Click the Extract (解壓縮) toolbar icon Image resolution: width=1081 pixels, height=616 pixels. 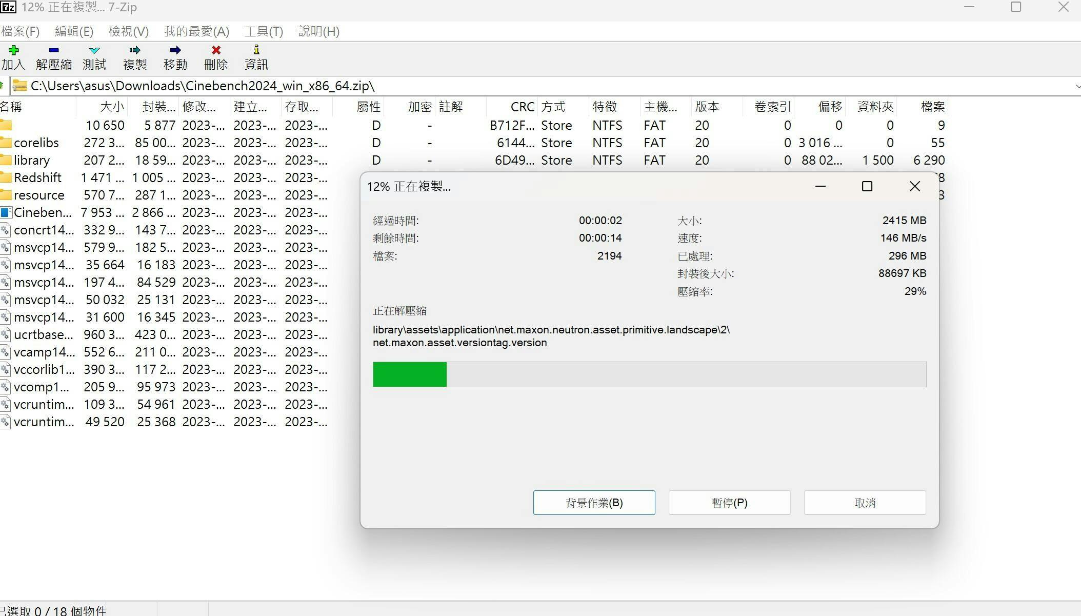click(x=53, y=50)
